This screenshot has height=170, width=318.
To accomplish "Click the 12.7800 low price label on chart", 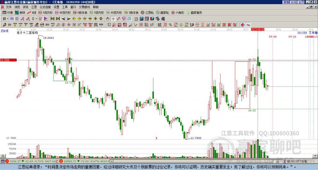I will (x=196, y=138).
